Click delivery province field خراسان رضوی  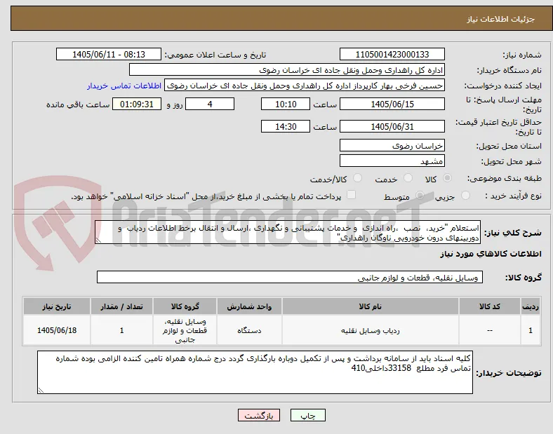(x=392, y=146)
